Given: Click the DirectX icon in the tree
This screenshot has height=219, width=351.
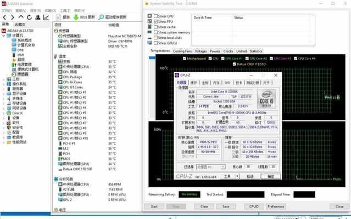Looking at the screenshot, I should (x=9, y=113).
